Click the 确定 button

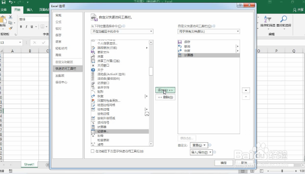tap(224, 163)
